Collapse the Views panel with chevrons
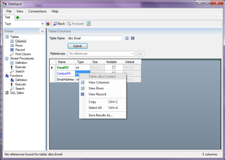This screenshot has height=160, width=225. (42, 31)
